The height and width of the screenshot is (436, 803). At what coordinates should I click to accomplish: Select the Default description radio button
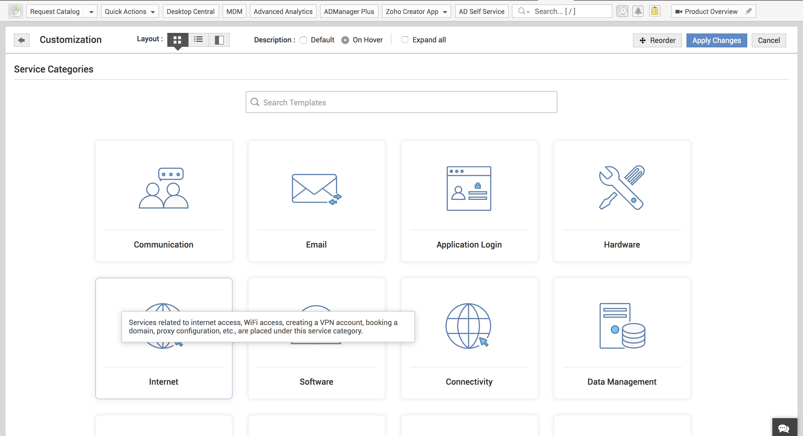click(x=303, y=40)
